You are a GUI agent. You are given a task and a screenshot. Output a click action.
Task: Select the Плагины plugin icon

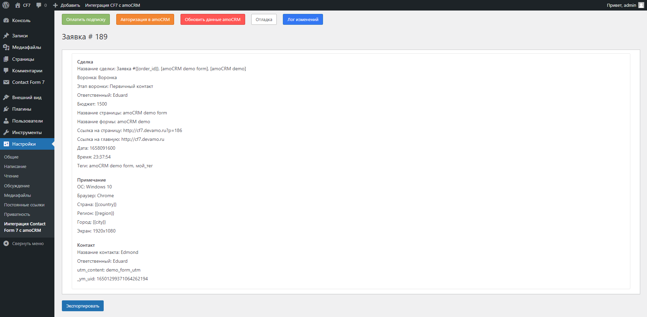[x=6, y=109]
